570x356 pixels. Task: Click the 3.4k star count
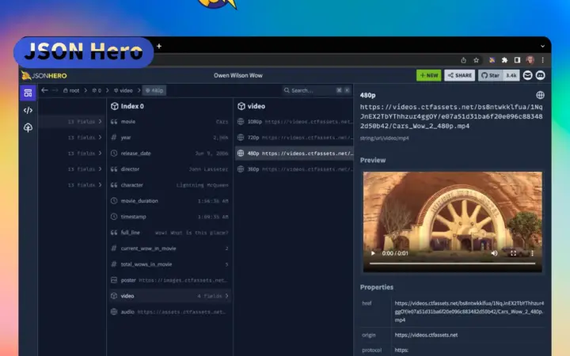(x=511, y=75)
